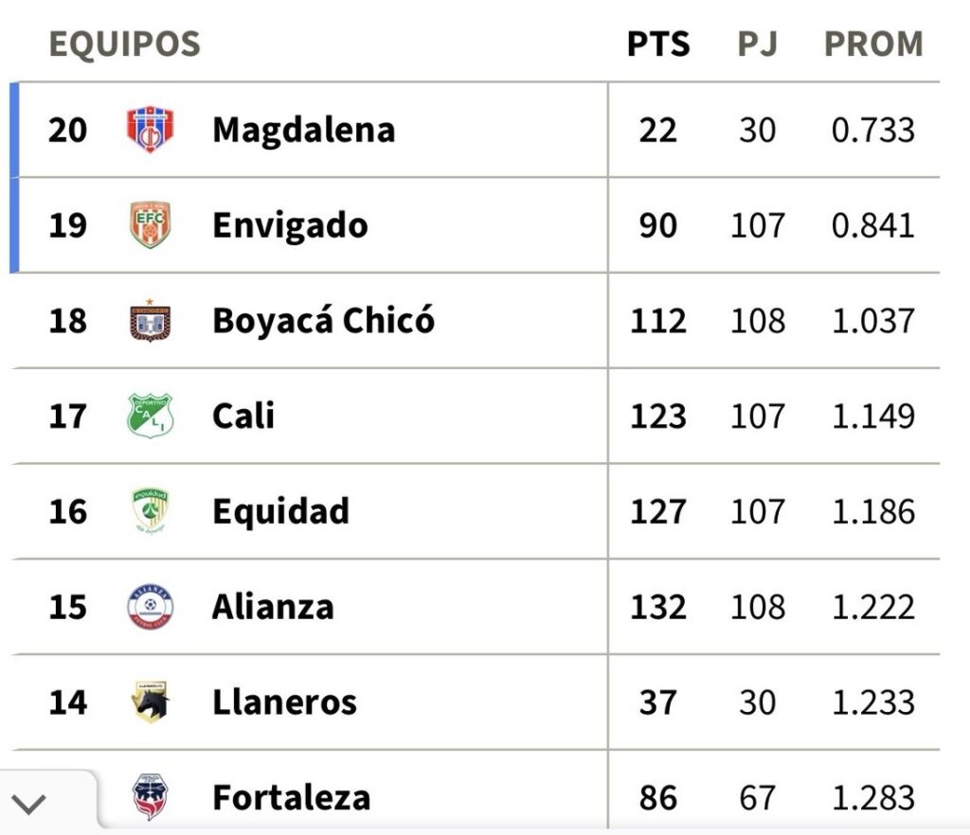Click the EQUIPOS column header
This screenshot has height=835, width=970.
tap(125, 44)
